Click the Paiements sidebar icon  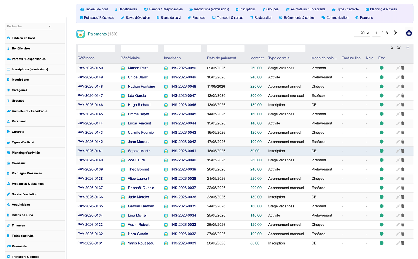click(x=8, y=246)
